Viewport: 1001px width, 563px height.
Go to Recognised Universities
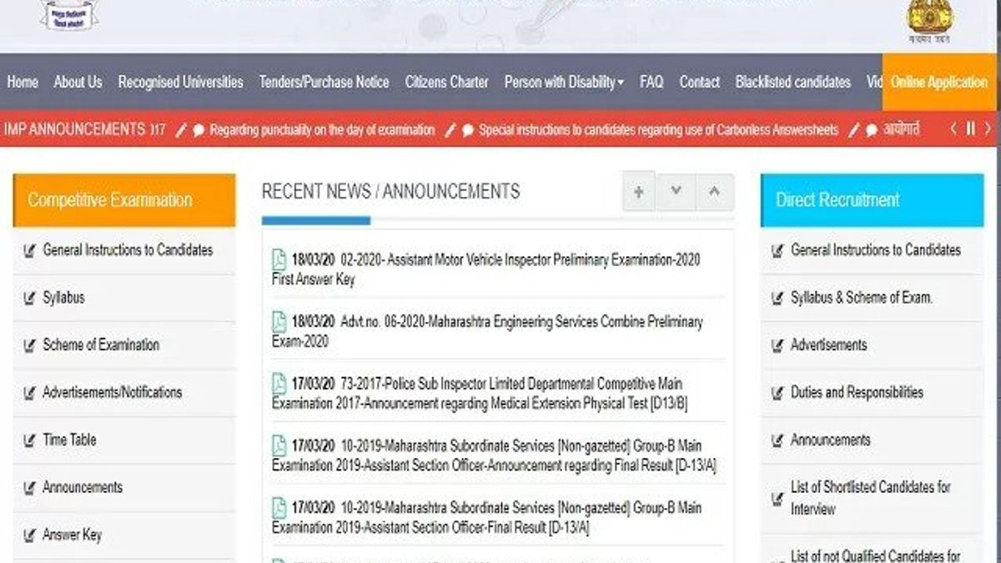point(180,82)
